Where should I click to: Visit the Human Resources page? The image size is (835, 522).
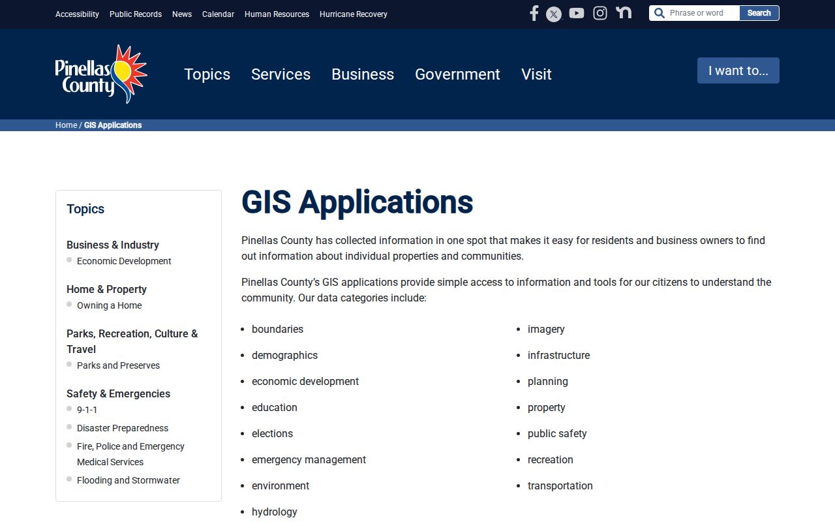point(277,14)
